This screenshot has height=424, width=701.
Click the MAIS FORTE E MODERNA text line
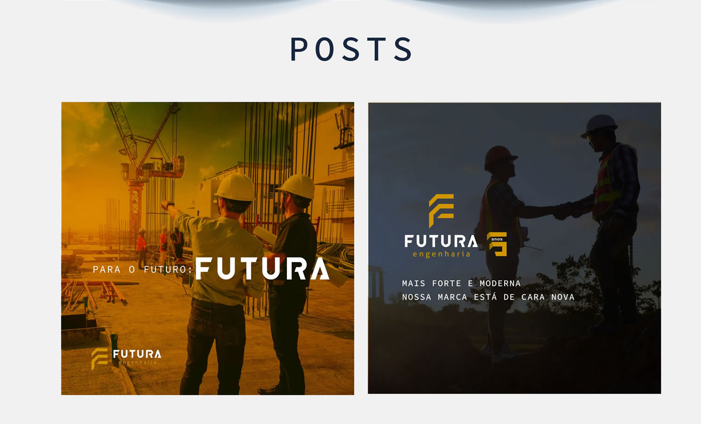(x=461, y=283)
